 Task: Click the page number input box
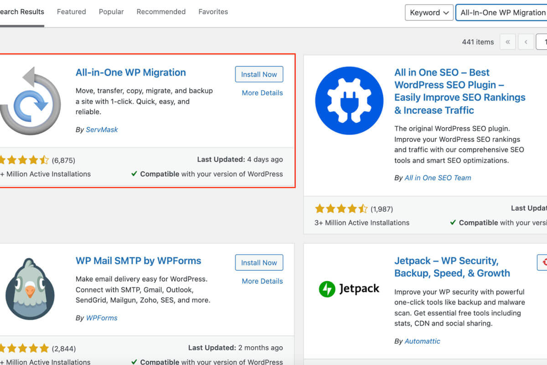pos(542,42)
